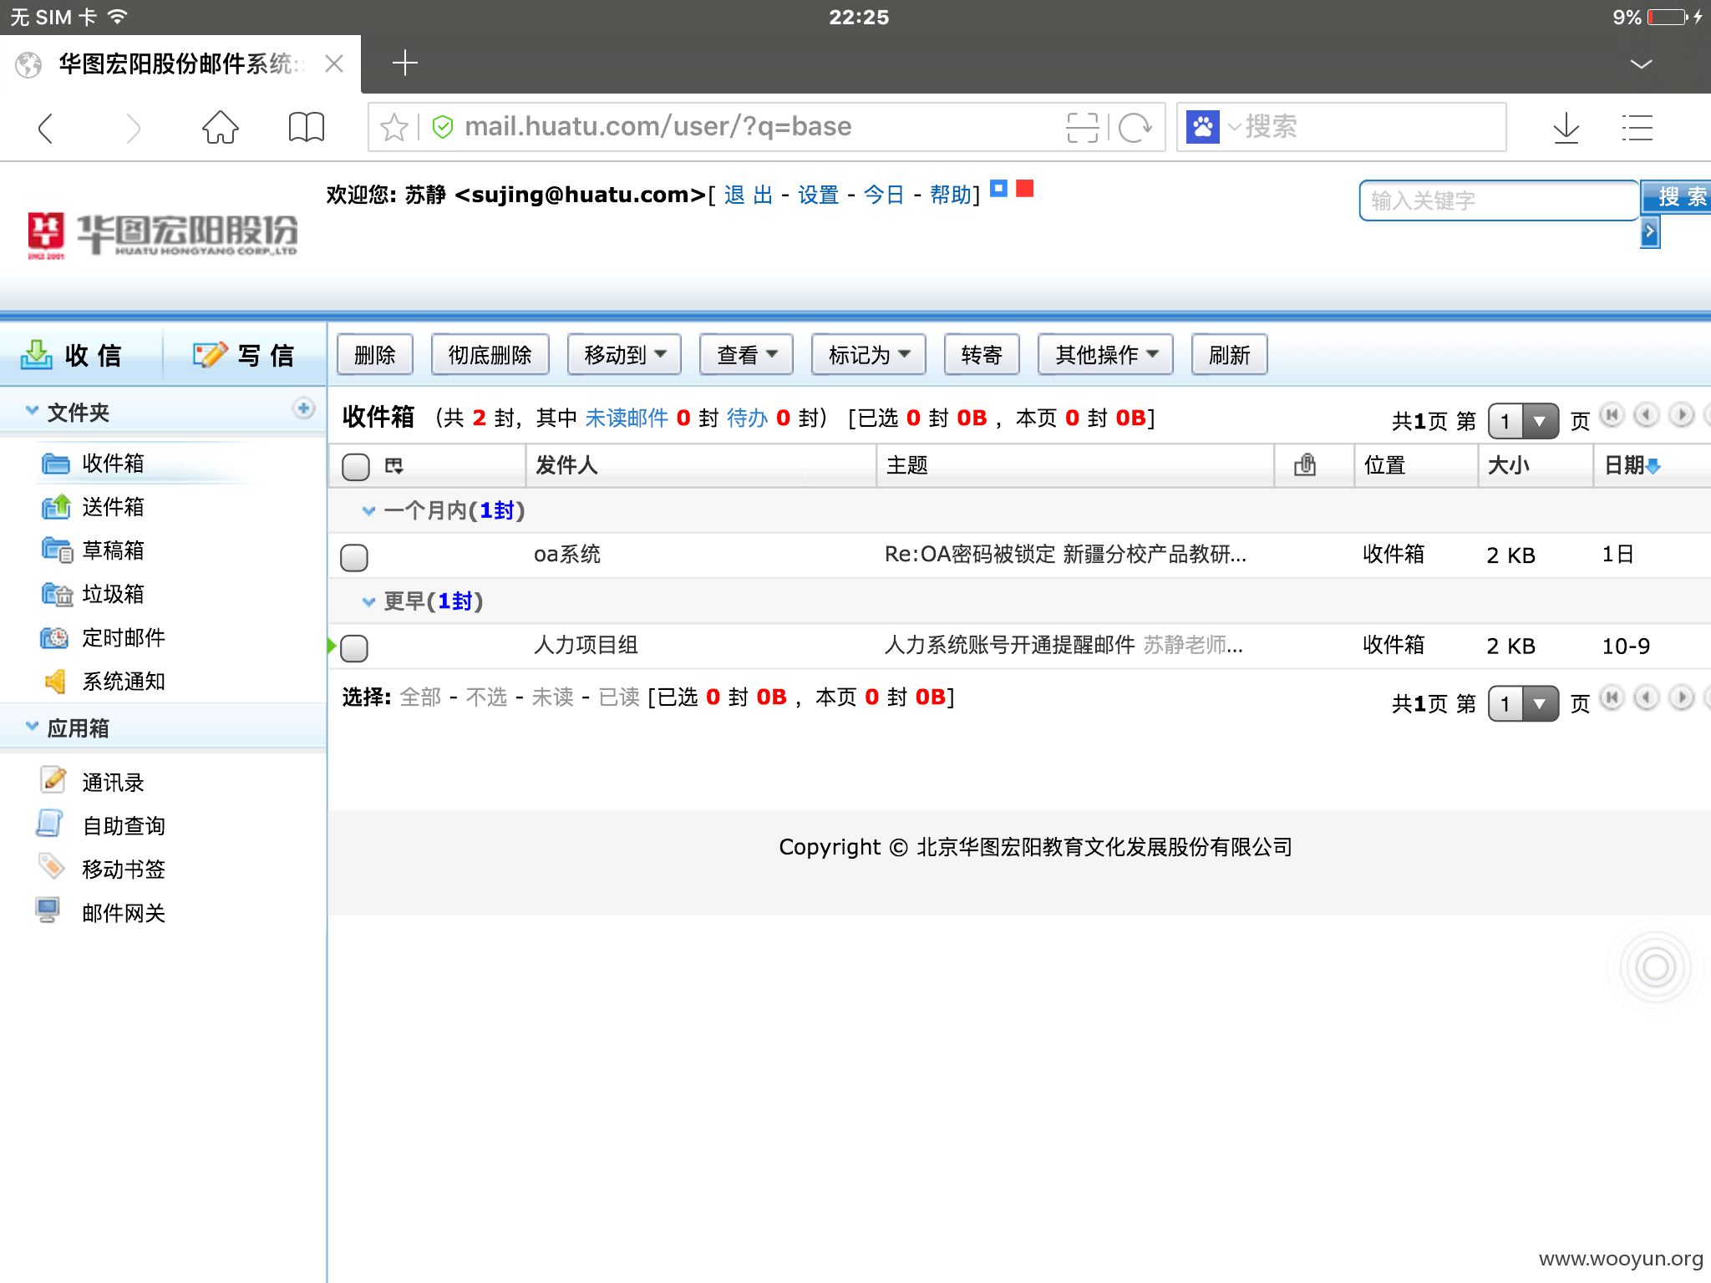Click the 刷新 button

tap(1229, 355)
